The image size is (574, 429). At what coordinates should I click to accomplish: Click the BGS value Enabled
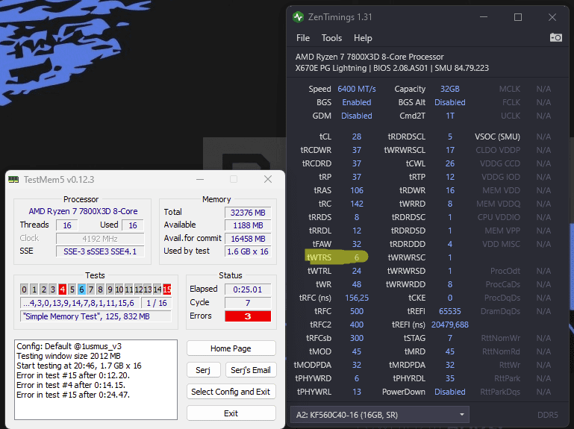357,102
